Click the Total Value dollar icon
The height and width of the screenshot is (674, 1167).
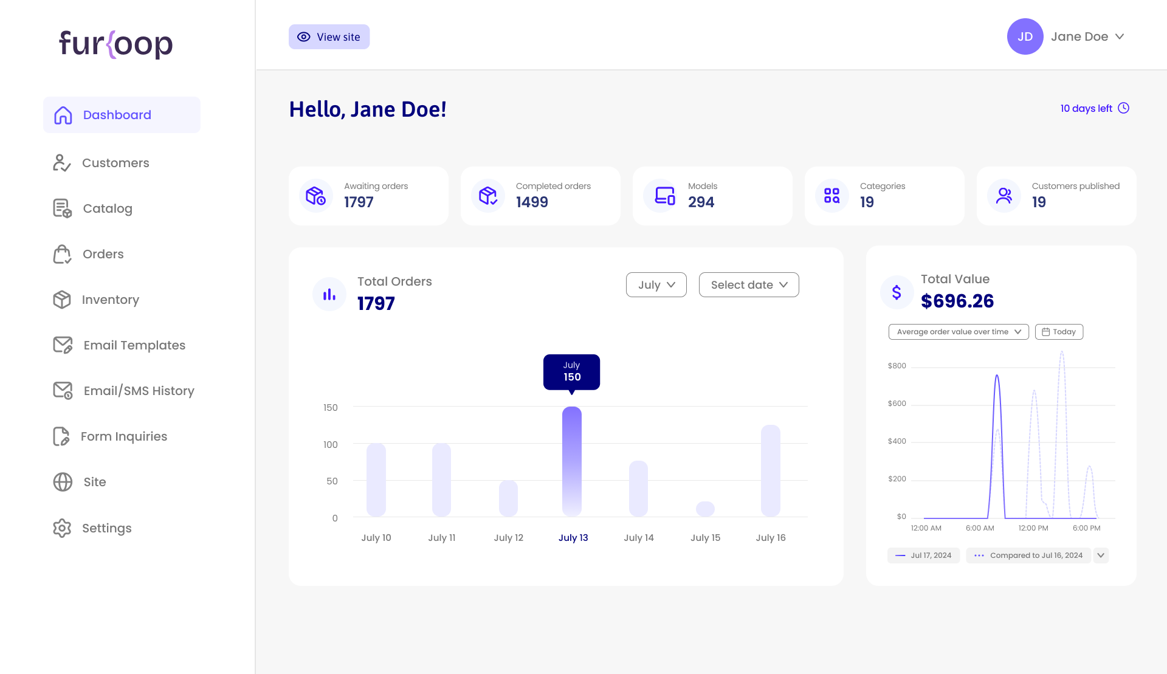coord(897,292)
